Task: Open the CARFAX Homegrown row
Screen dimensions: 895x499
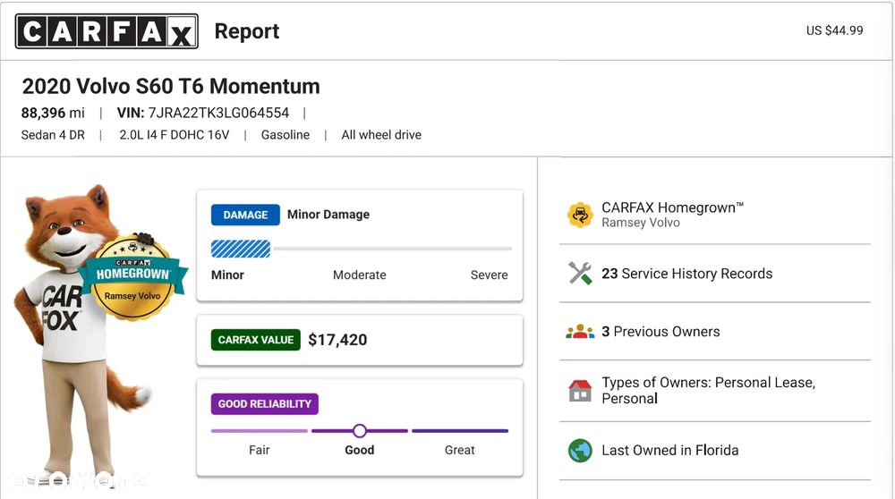Action: (715, 215)
